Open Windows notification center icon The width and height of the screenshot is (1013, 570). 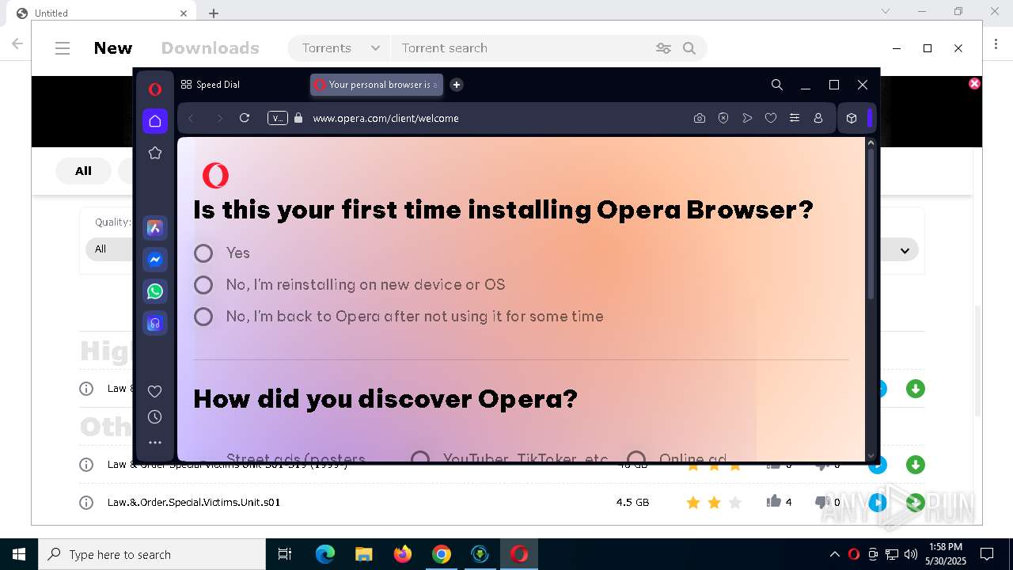tap(987, 554)
